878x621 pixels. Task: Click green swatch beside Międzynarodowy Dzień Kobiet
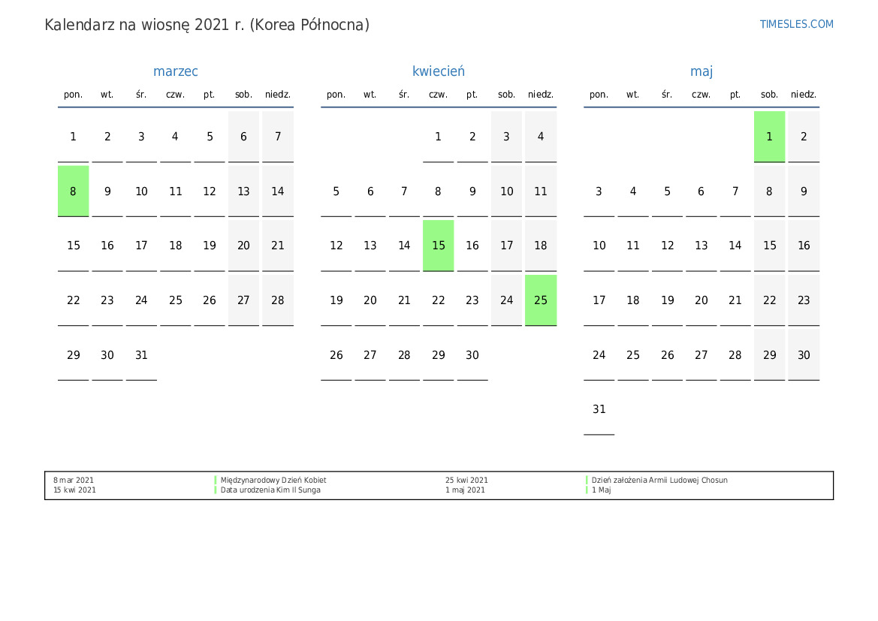(x=216, y=480)
